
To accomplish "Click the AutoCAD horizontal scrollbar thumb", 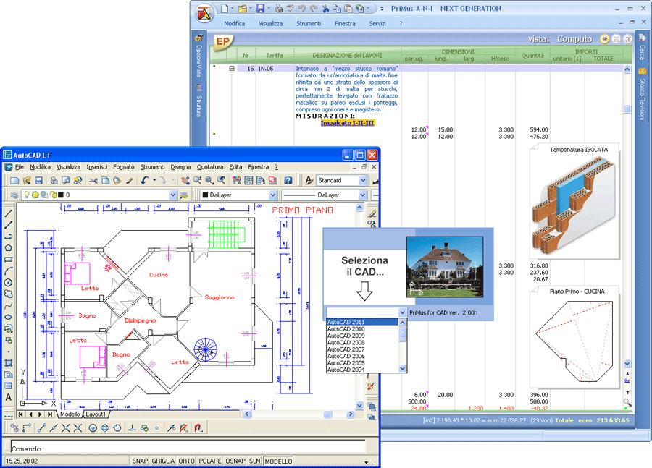I will 328,414.
